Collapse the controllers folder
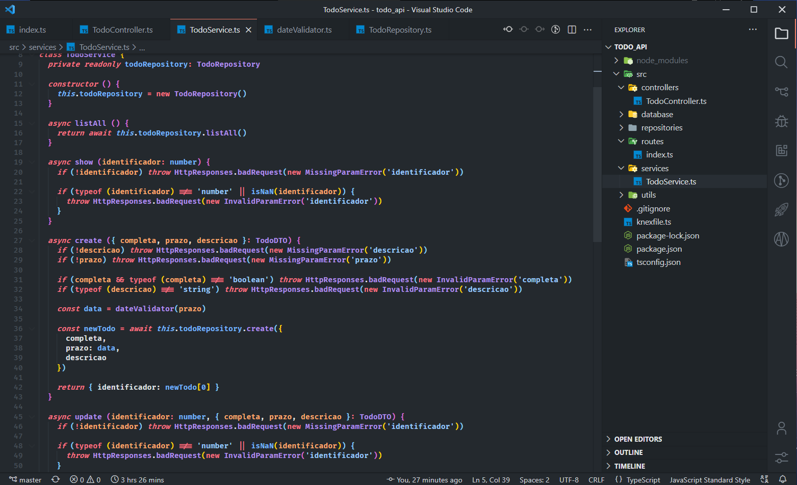 click(x=685, y=88)
